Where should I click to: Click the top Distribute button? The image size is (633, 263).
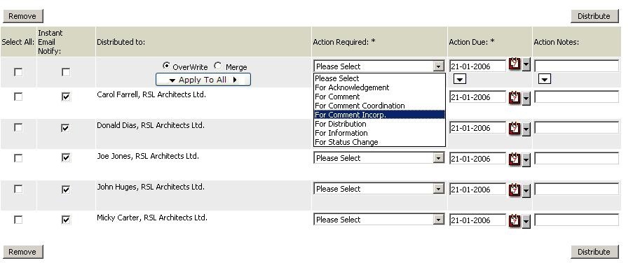click(594, 16)
